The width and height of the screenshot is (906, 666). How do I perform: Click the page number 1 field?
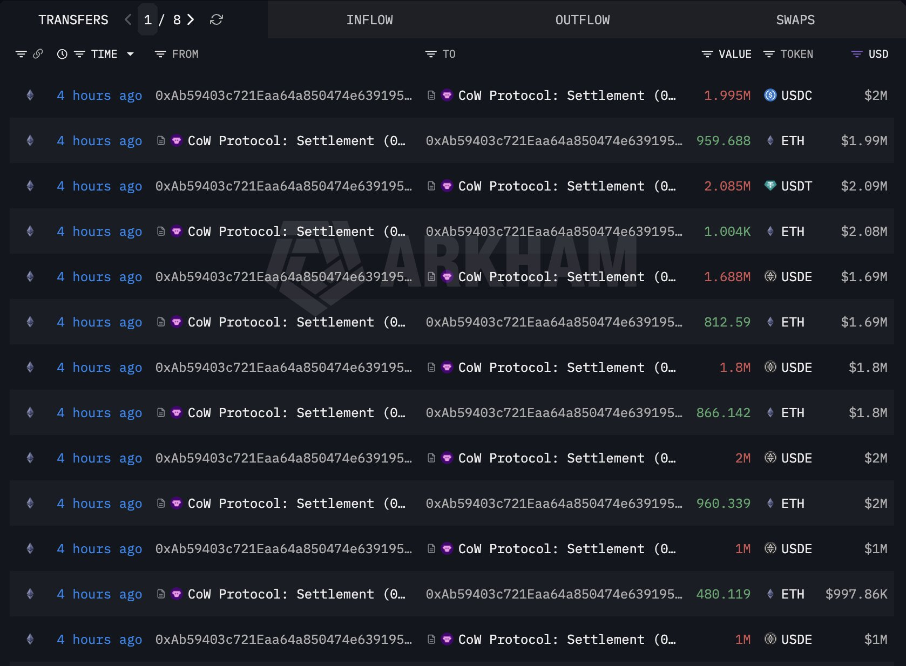(x=147, y=20)
